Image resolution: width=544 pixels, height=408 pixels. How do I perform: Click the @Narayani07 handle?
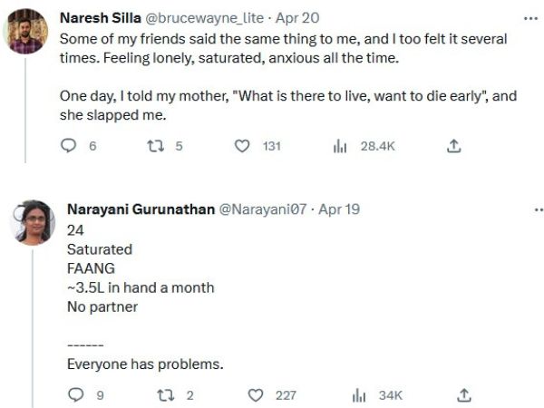pyautogui.click(x=264, y=209)
